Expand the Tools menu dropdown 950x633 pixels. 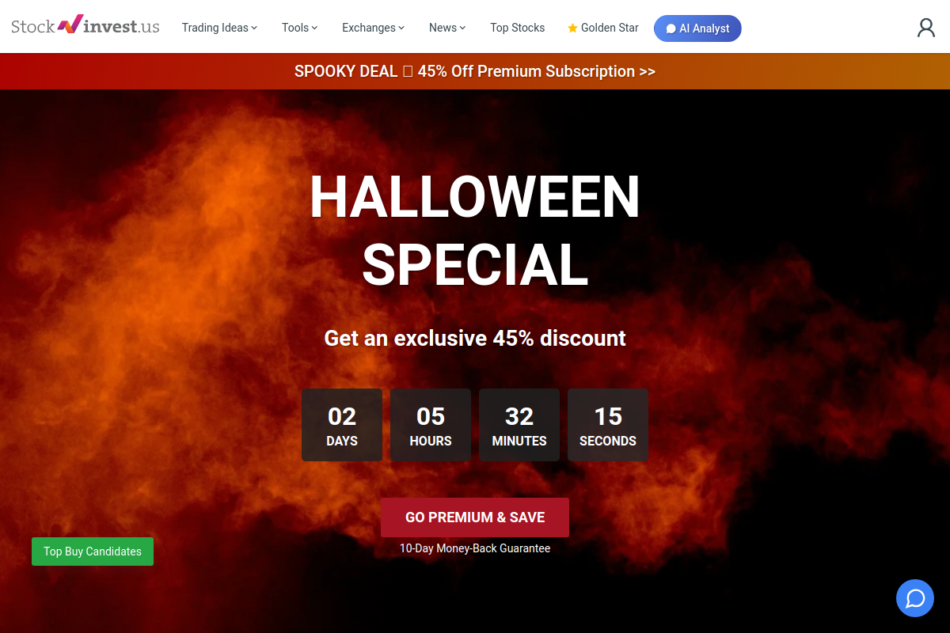[299, 28]
